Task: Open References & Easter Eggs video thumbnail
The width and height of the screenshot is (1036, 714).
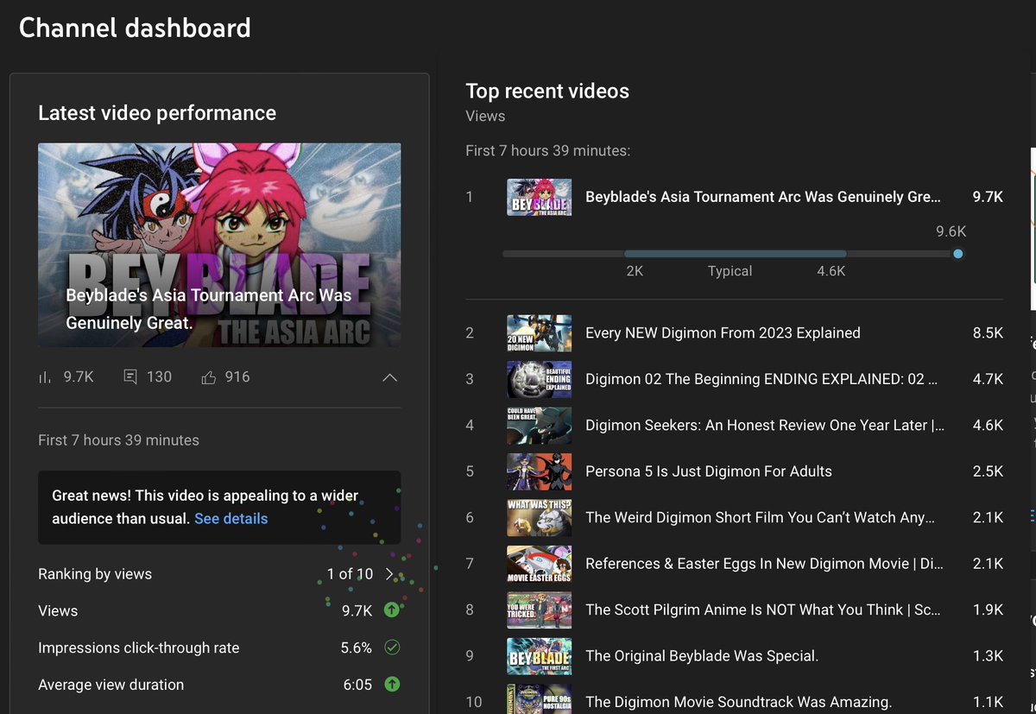Action: click(539, 564)
